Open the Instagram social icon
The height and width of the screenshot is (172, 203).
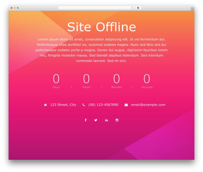[x=117, y=120]
